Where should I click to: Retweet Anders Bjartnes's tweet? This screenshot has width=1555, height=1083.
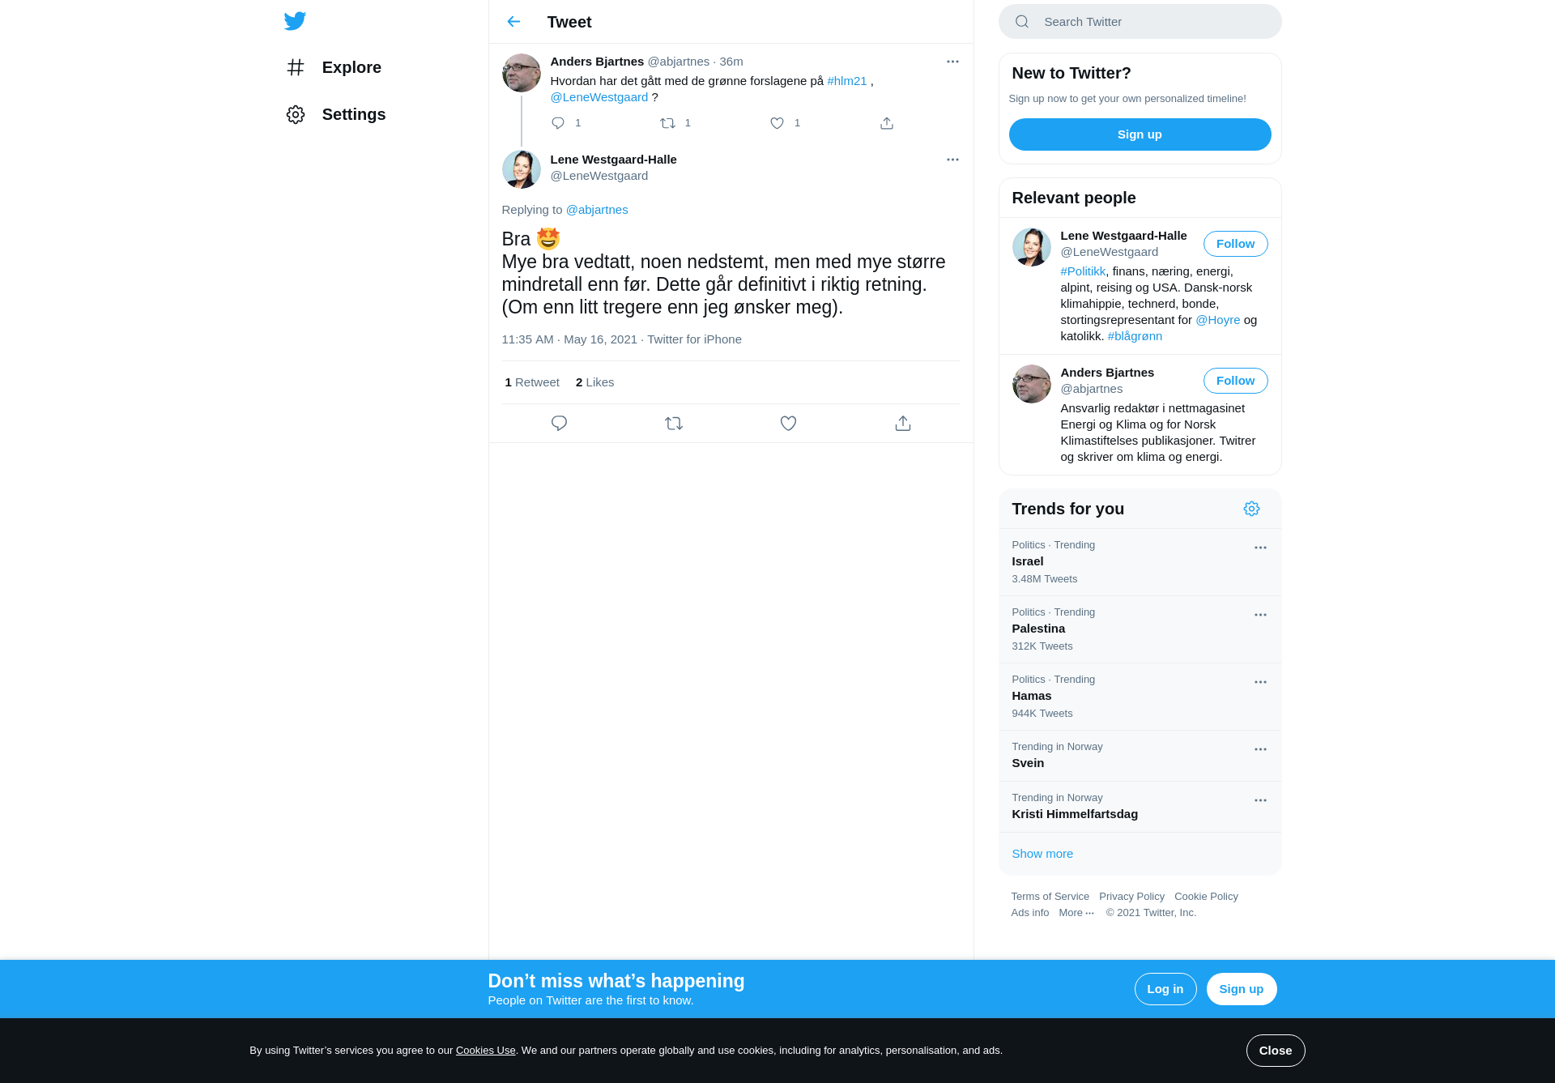tap(667, 123)
